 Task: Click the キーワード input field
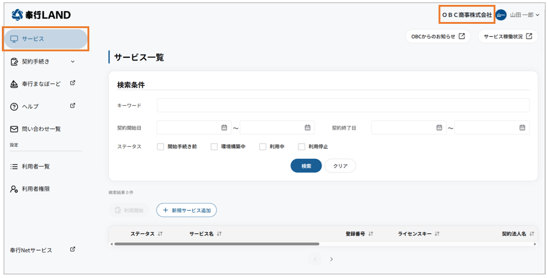[342, 105]
